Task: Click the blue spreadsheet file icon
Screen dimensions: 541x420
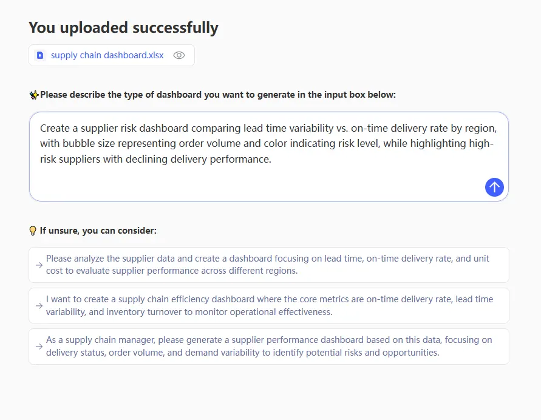Action: (x=41, y=55)
